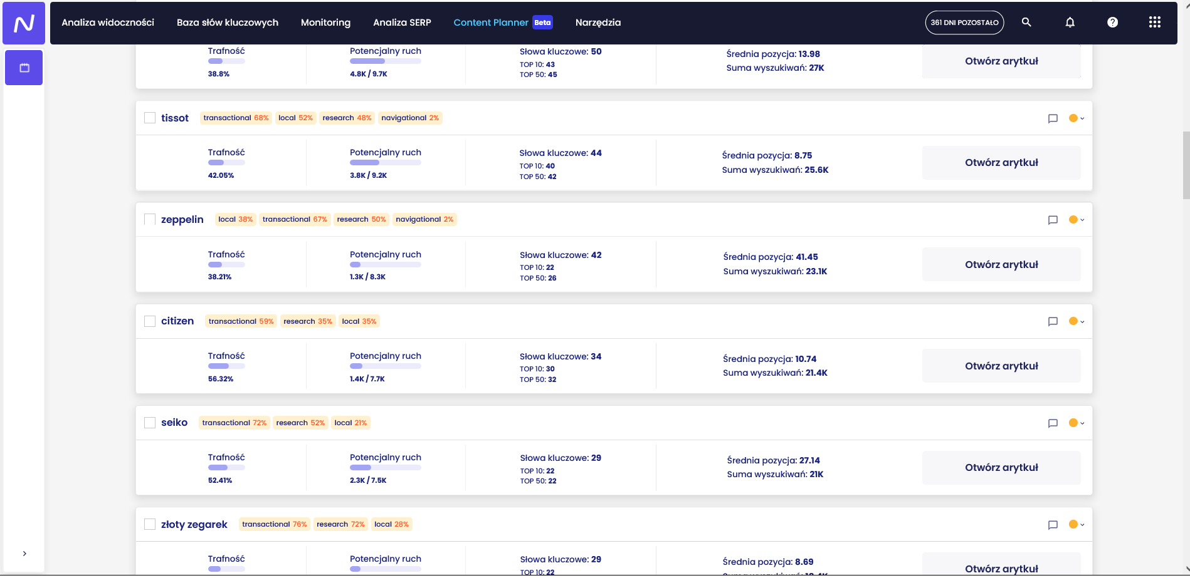Image resolution: width=1190 pixels, height=578 pixels.
Task: Click the 361 dni pozostało button
Action: pos(964,23)
